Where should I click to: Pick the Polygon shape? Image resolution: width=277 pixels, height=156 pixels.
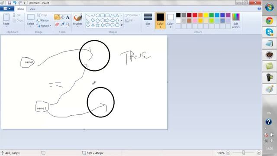(x=112, y=16)
